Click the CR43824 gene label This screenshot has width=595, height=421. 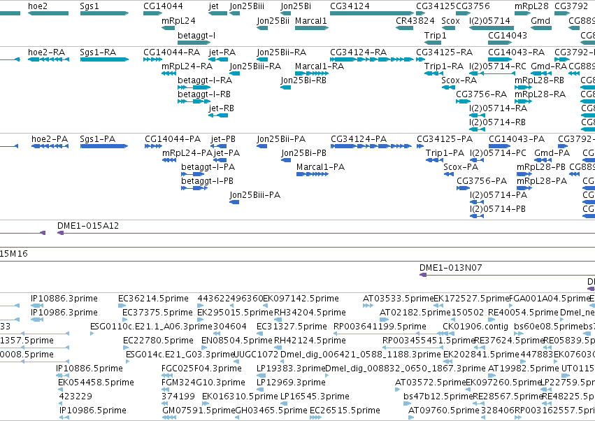click(x=415, y=21)
